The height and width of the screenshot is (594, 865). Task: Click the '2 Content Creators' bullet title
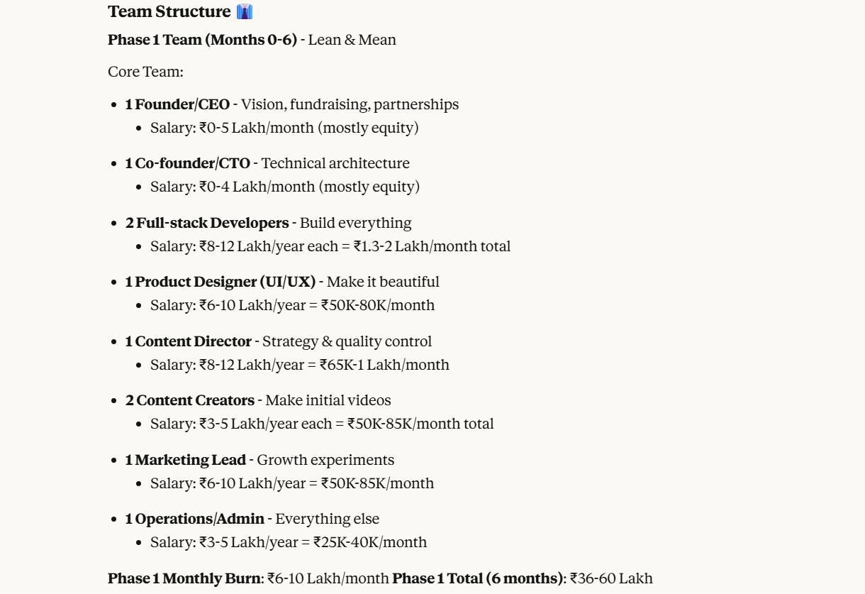190,400
